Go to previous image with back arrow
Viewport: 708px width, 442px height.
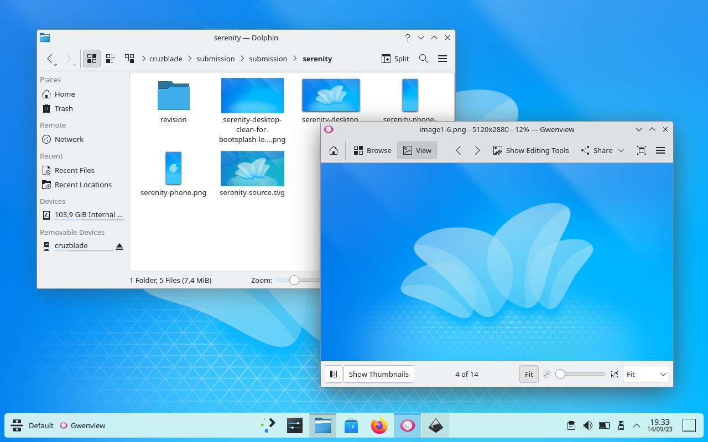coord(458,150)
